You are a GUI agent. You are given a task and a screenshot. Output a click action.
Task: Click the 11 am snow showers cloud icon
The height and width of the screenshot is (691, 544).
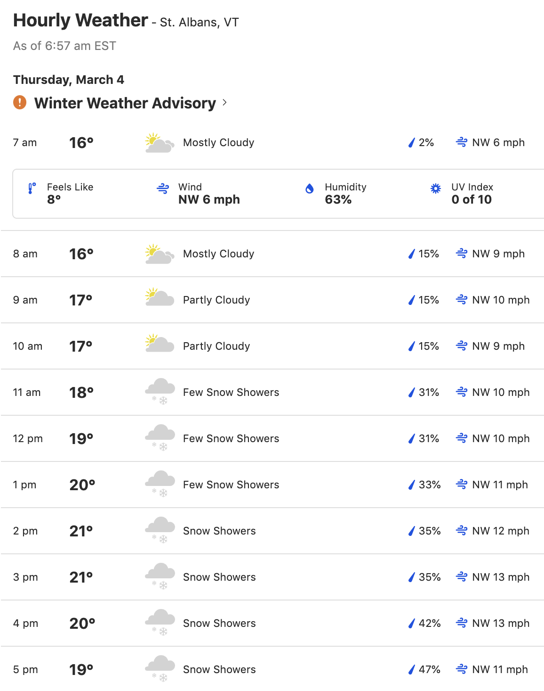[160, 391]
